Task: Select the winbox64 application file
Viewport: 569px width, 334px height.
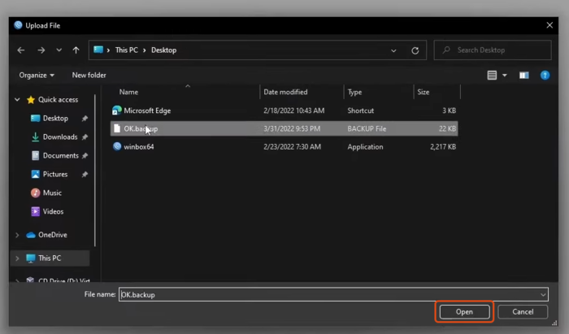Action: pyautogui.click(x=138, y=147)
